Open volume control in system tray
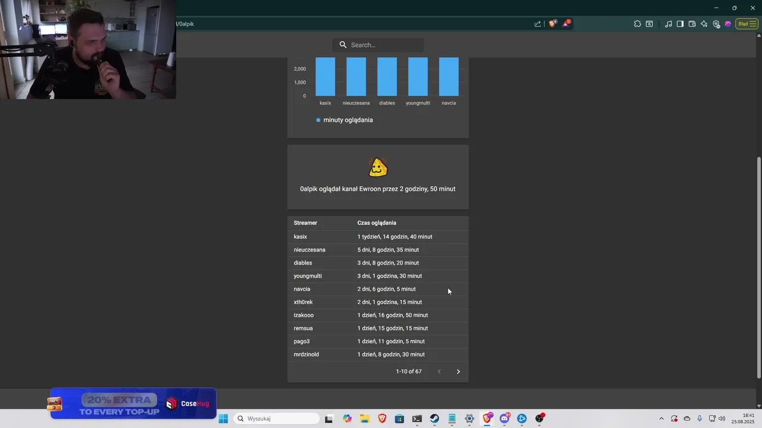This screenshot has width=762, height=428. pyautogui.click(x=722, y=418)
